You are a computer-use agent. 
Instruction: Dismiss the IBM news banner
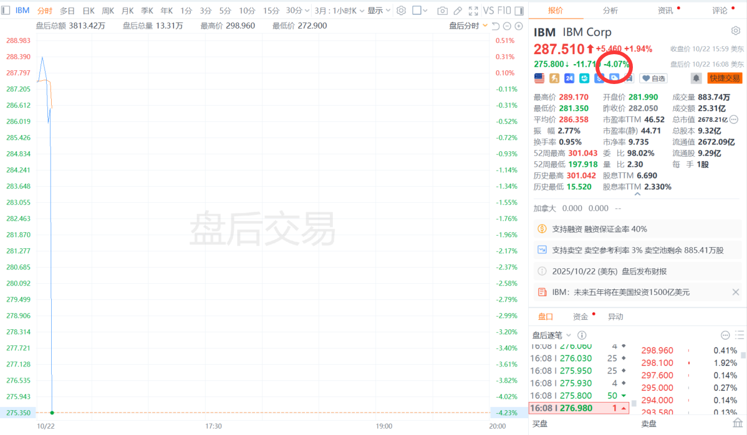point(736,292)
